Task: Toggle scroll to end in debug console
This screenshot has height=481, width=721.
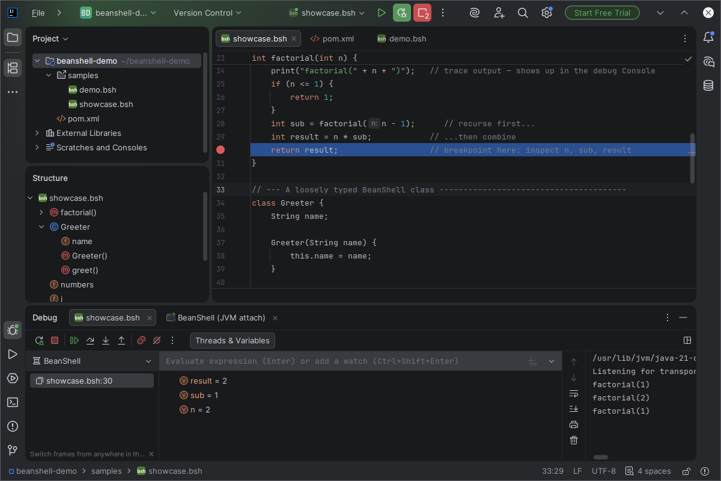Action: click(x=574, y=409)
